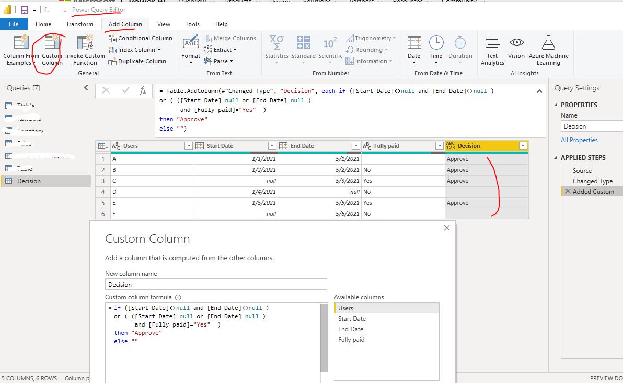
Task: Open Azure Machine Learning insight
Action: [x=548, y=50]
